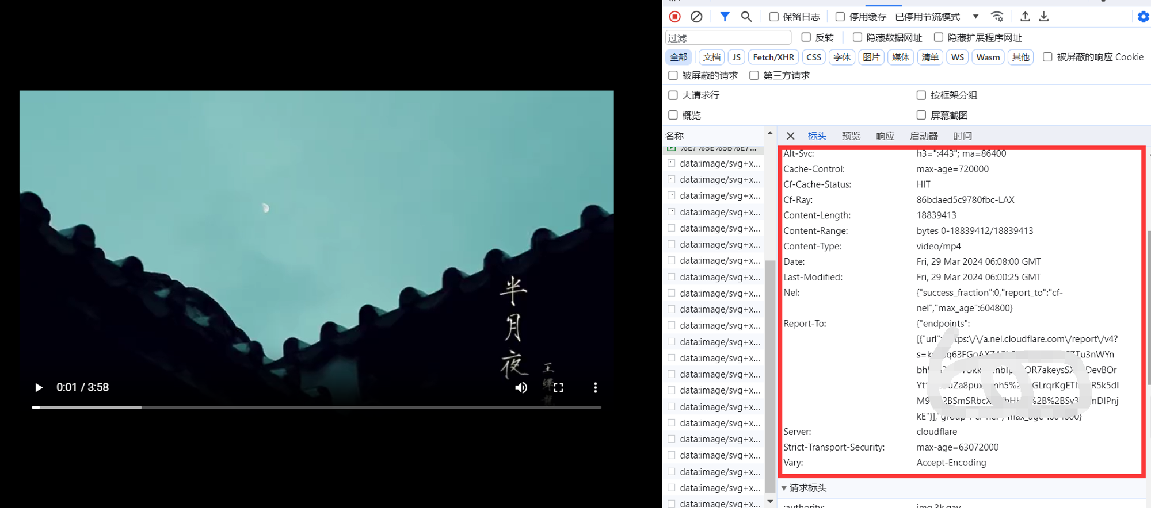This screenshot has height=508, width=1151.
Task: Open network conditions wifi icon
Action: coord(997,17)
